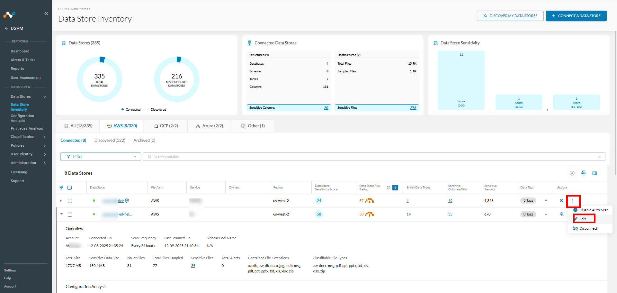Click Connect a Data Store button

(x=576, y=16)
